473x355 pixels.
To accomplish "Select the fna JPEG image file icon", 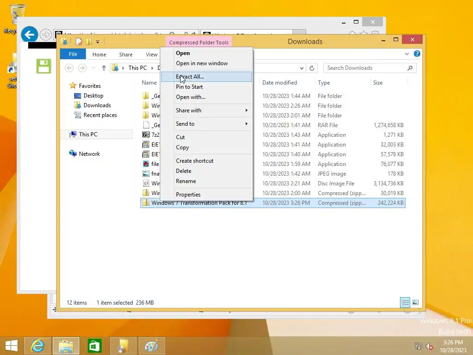I will click(x=146, y=174).
